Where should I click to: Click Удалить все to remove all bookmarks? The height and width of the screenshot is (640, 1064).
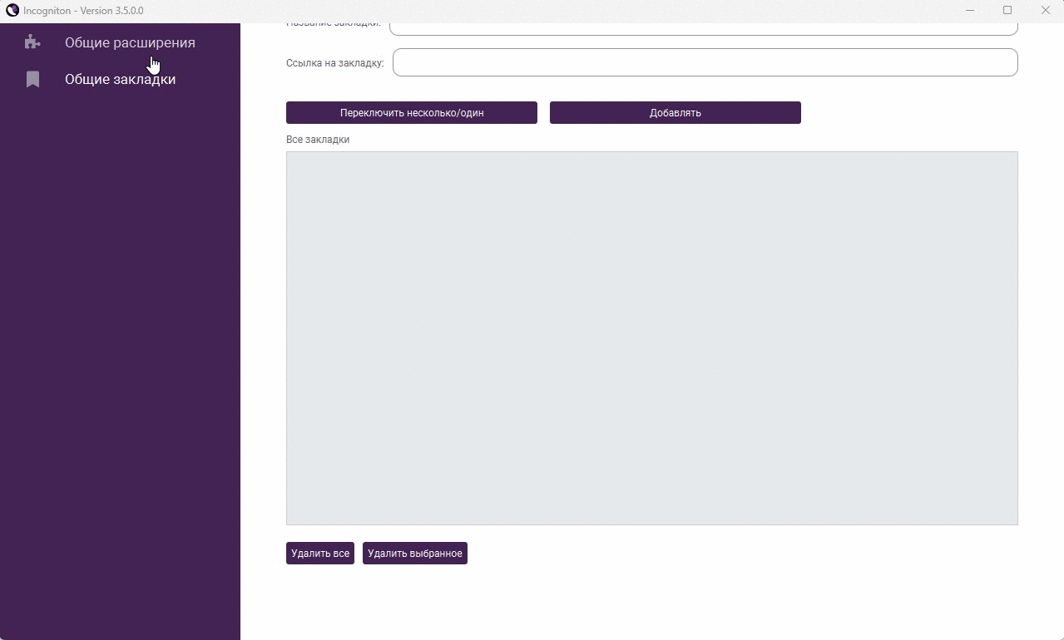(x=319, y=554)
